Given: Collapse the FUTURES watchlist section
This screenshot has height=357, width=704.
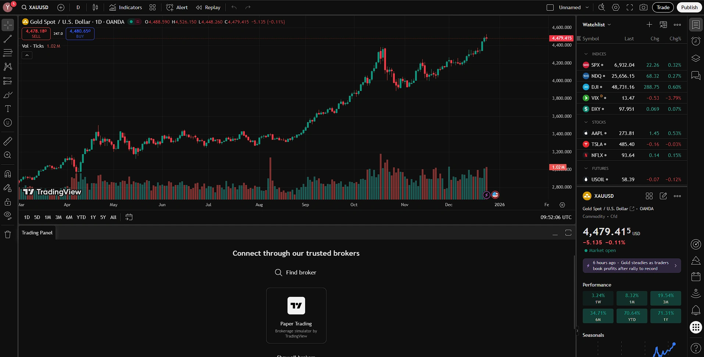Looking at the screenshot, I should coord(586,168).
